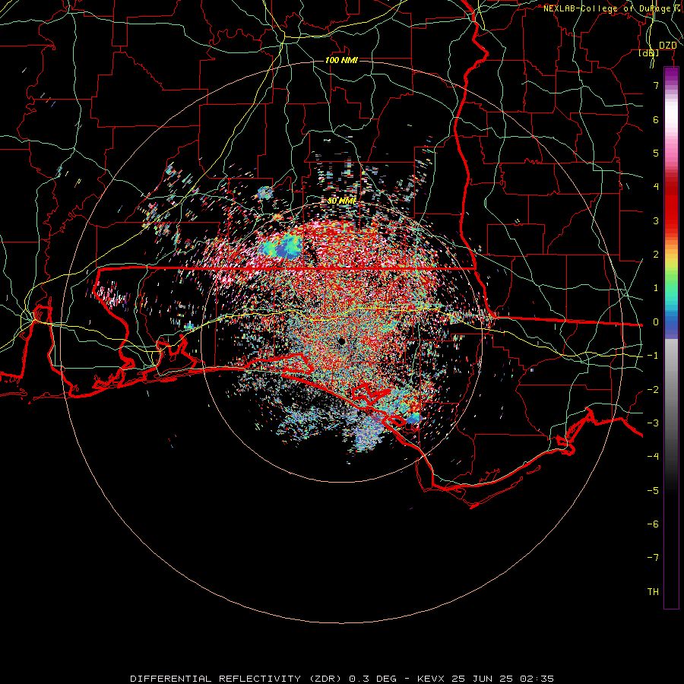Screen dimensions: 684x684
Task: Click the "50 NMI" range ring label
Action: (341, 201)
